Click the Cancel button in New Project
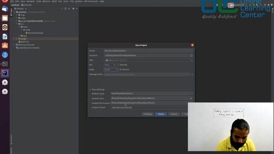This screenshot has width=274, height=154. tap(174, 114)
